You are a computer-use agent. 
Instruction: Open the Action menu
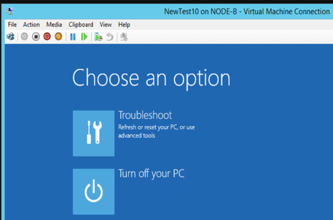(31, 25)
